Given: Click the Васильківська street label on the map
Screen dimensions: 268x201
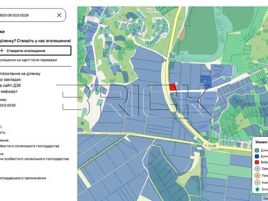Looking at the screenshot, I should coord(259,69).
